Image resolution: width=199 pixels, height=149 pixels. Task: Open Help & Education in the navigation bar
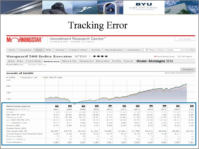(114, 50)
